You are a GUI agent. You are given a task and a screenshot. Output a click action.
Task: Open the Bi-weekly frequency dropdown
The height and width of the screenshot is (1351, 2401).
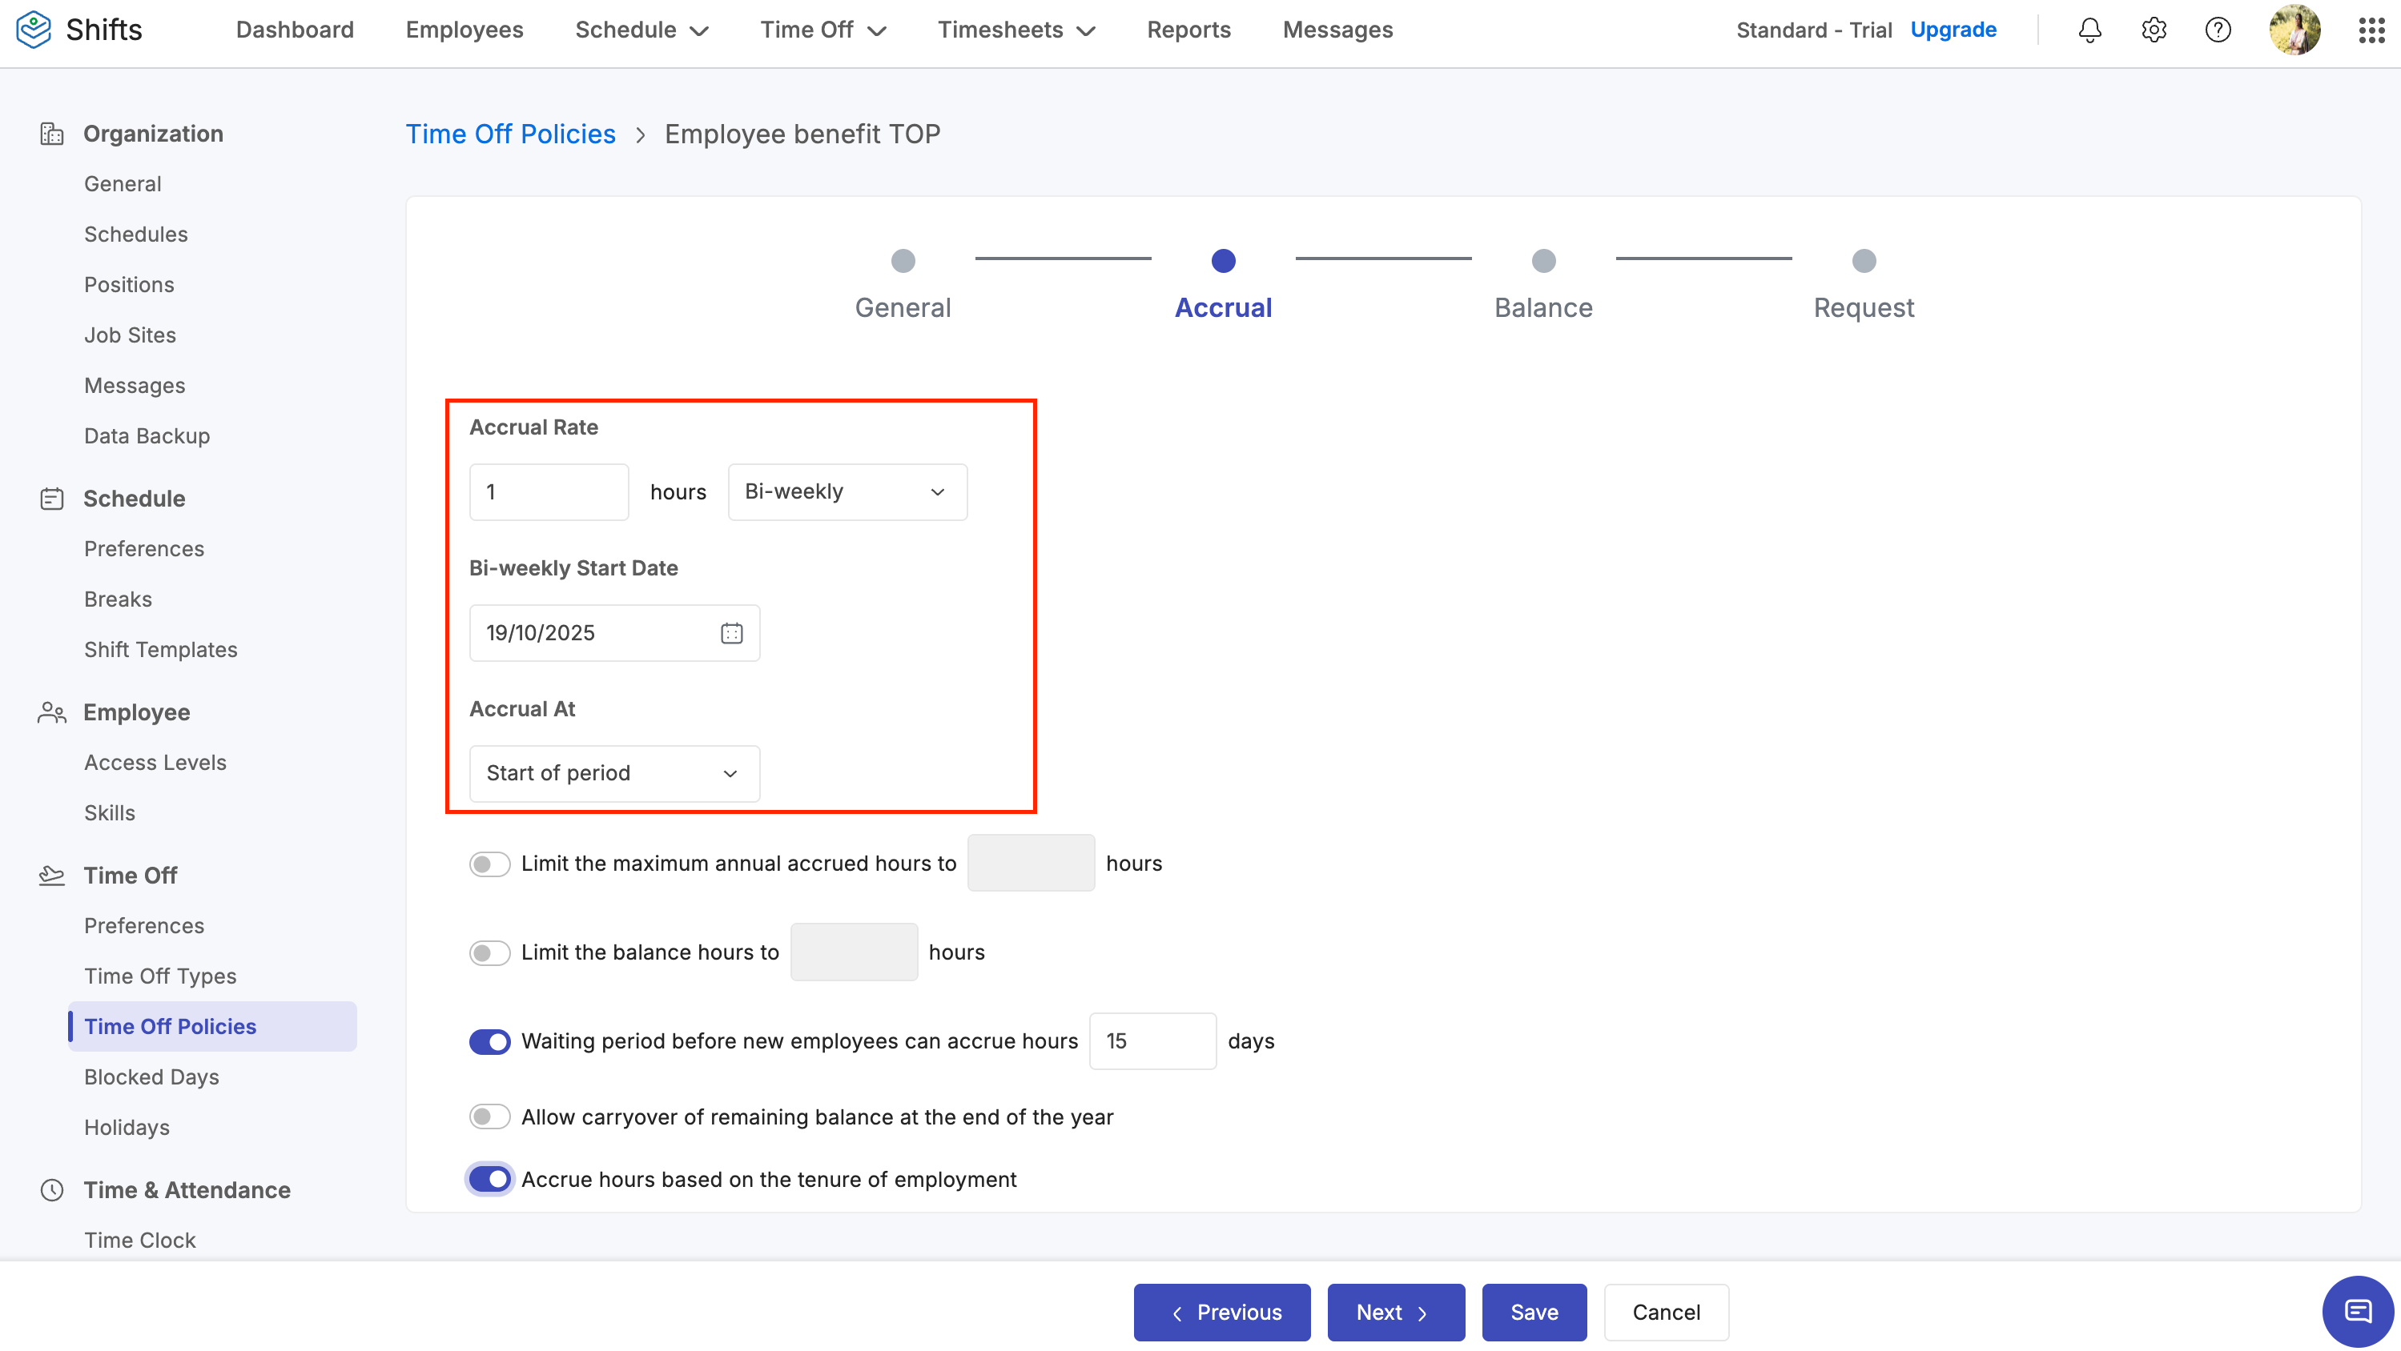pos(847,492)
